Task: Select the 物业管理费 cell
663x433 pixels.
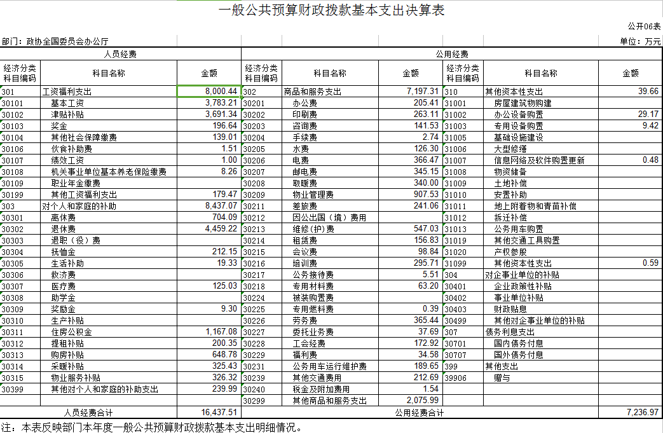Action: tap(331, 195)
